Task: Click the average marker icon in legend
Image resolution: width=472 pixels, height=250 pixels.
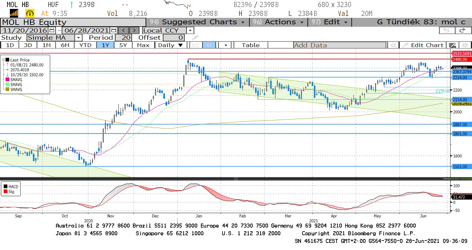Action: pyautogui.click(x=8, y=70)
